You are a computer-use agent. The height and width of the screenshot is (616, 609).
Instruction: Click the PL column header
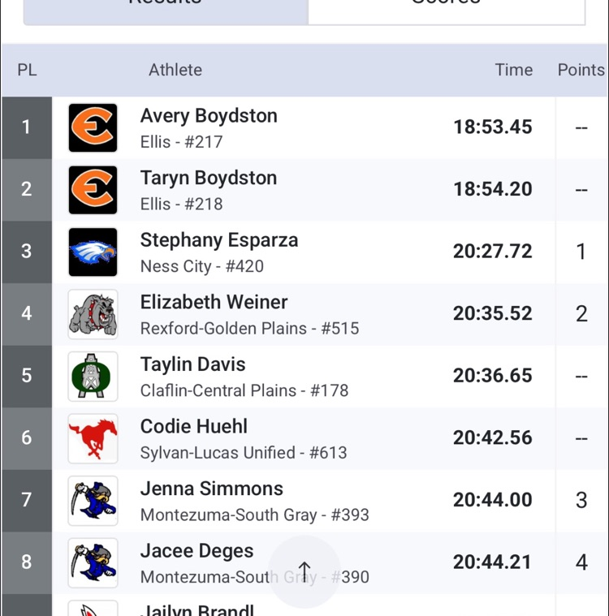tap(27, 70)
